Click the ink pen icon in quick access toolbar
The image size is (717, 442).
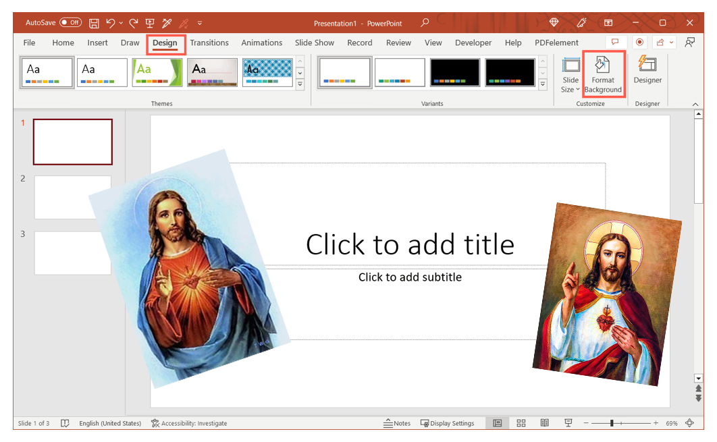point(167,23)
